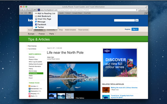Click the Lonely Planet site search field

(x=124, y=20)
